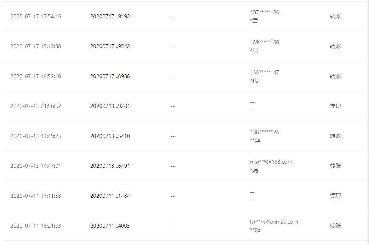Click order number ending in 1484
Screen dimensions: 369x244
click(x=110, y=196)
